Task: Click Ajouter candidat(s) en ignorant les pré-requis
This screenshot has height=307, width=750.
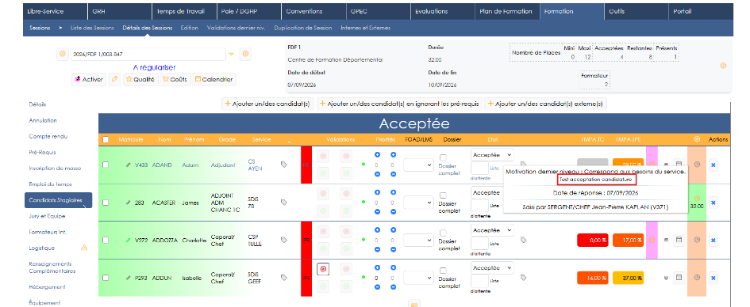Action: pyautogui.click(x=399, y=104)
